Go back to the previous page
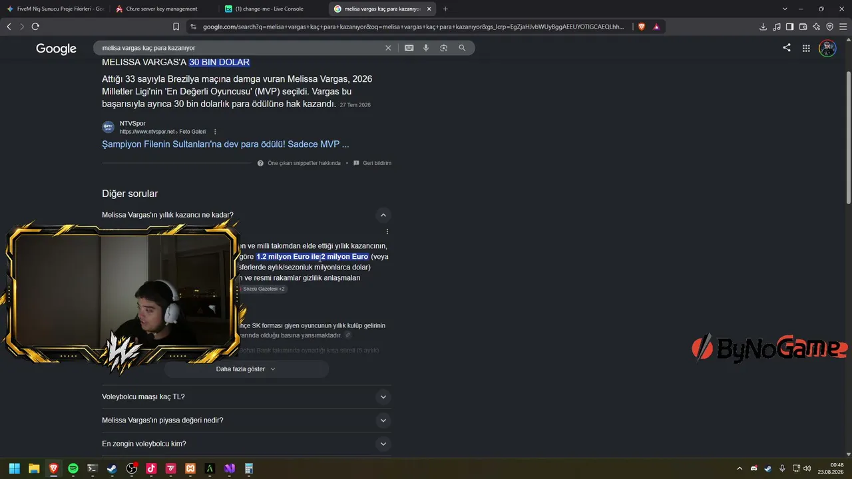The width and height of the screenshot is (852, 479). click(9, 27)
